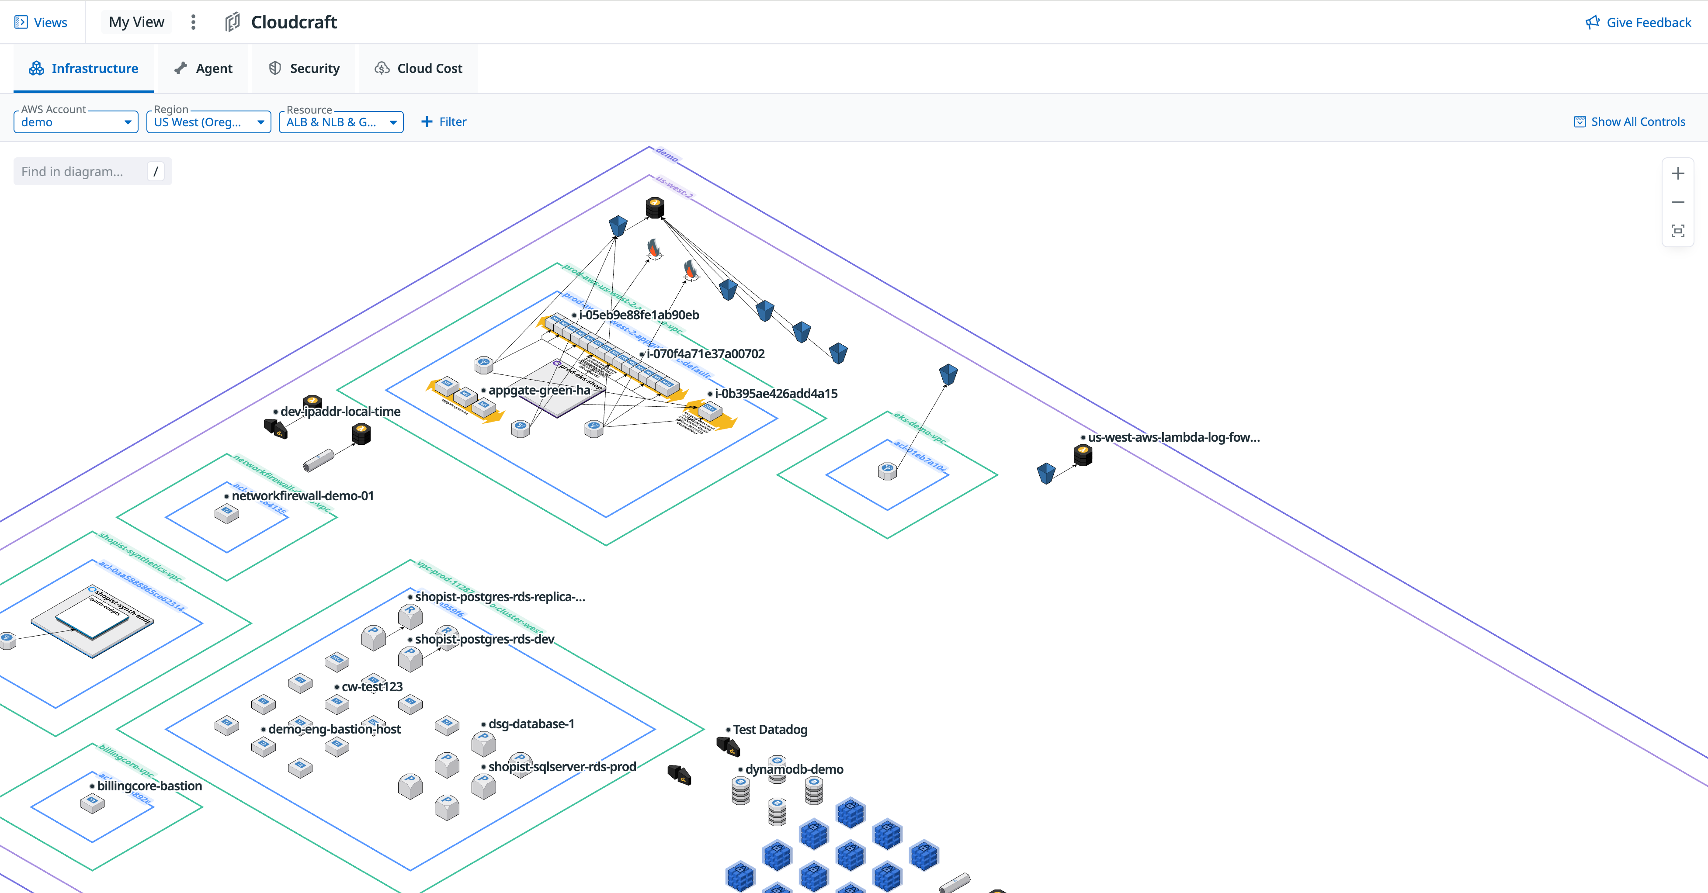Switch to the Security tab

pos(304,68)
